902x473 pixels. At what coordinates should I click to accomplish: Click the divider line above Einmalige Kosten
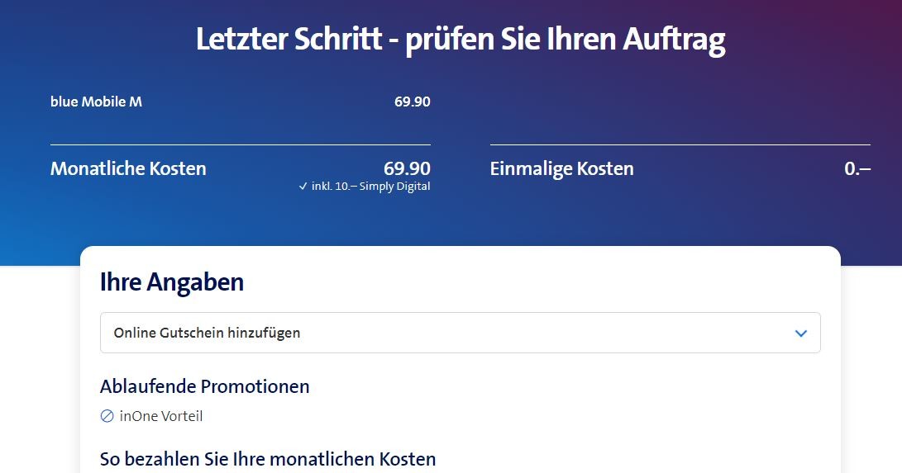tap(680, 145)
